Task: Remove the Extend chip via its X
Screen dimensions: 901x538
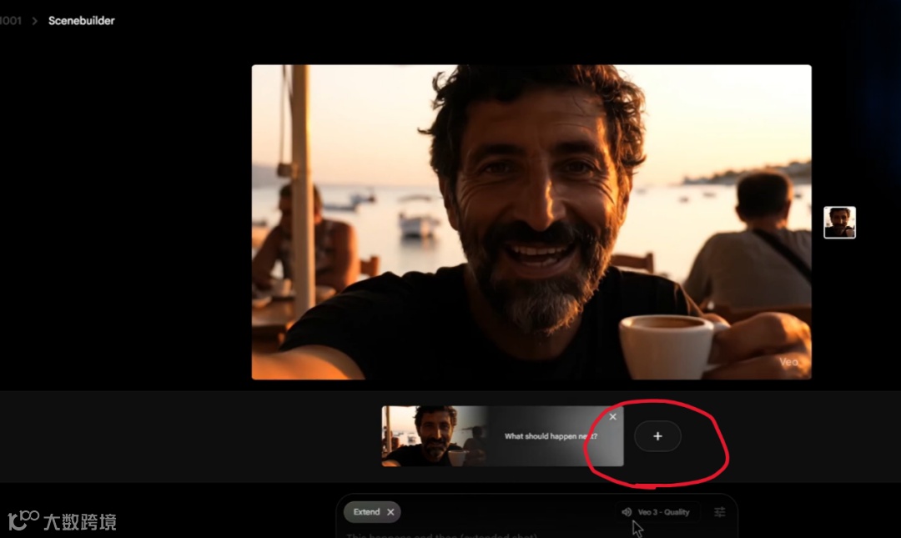Action: pos(390,511)
